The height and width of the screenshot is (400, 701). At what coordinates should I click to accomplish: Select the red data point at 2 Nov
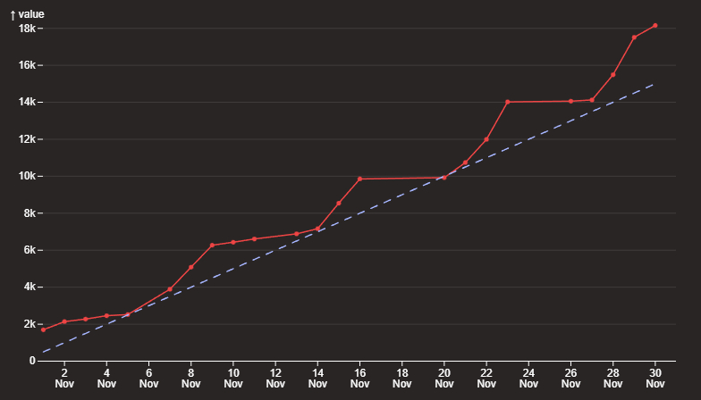point(64,321)
